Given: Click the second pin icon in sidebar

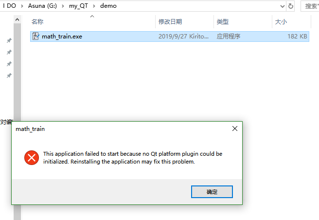Looking at the screenshot, I should tap(9, 52).
